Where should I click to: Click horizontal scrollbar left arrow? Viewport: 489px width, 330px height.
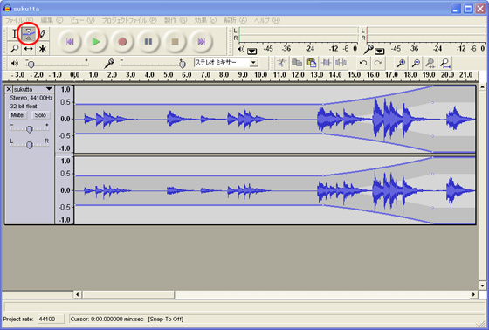(78, 294)
